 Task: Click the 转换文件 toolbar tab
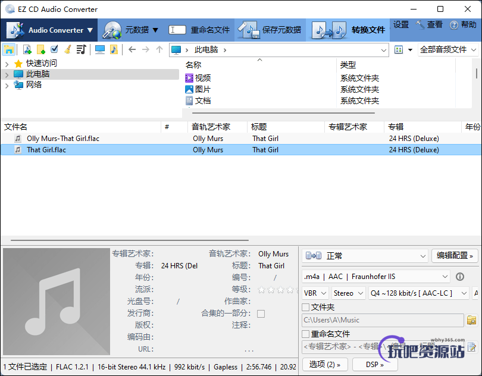(348, 30)
